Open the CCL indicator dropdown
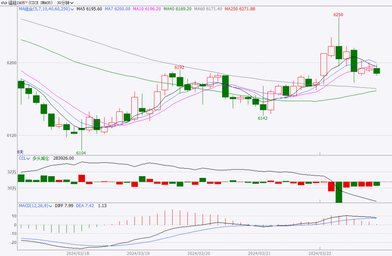This screenshot has height=256, width=392. click(24, 158)
